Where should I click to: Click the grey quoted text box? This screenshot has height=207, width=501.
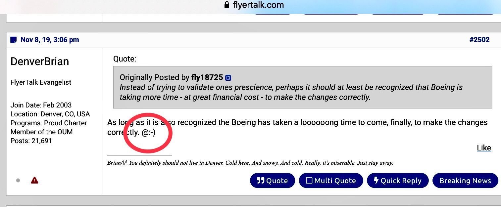coord(303,87)
